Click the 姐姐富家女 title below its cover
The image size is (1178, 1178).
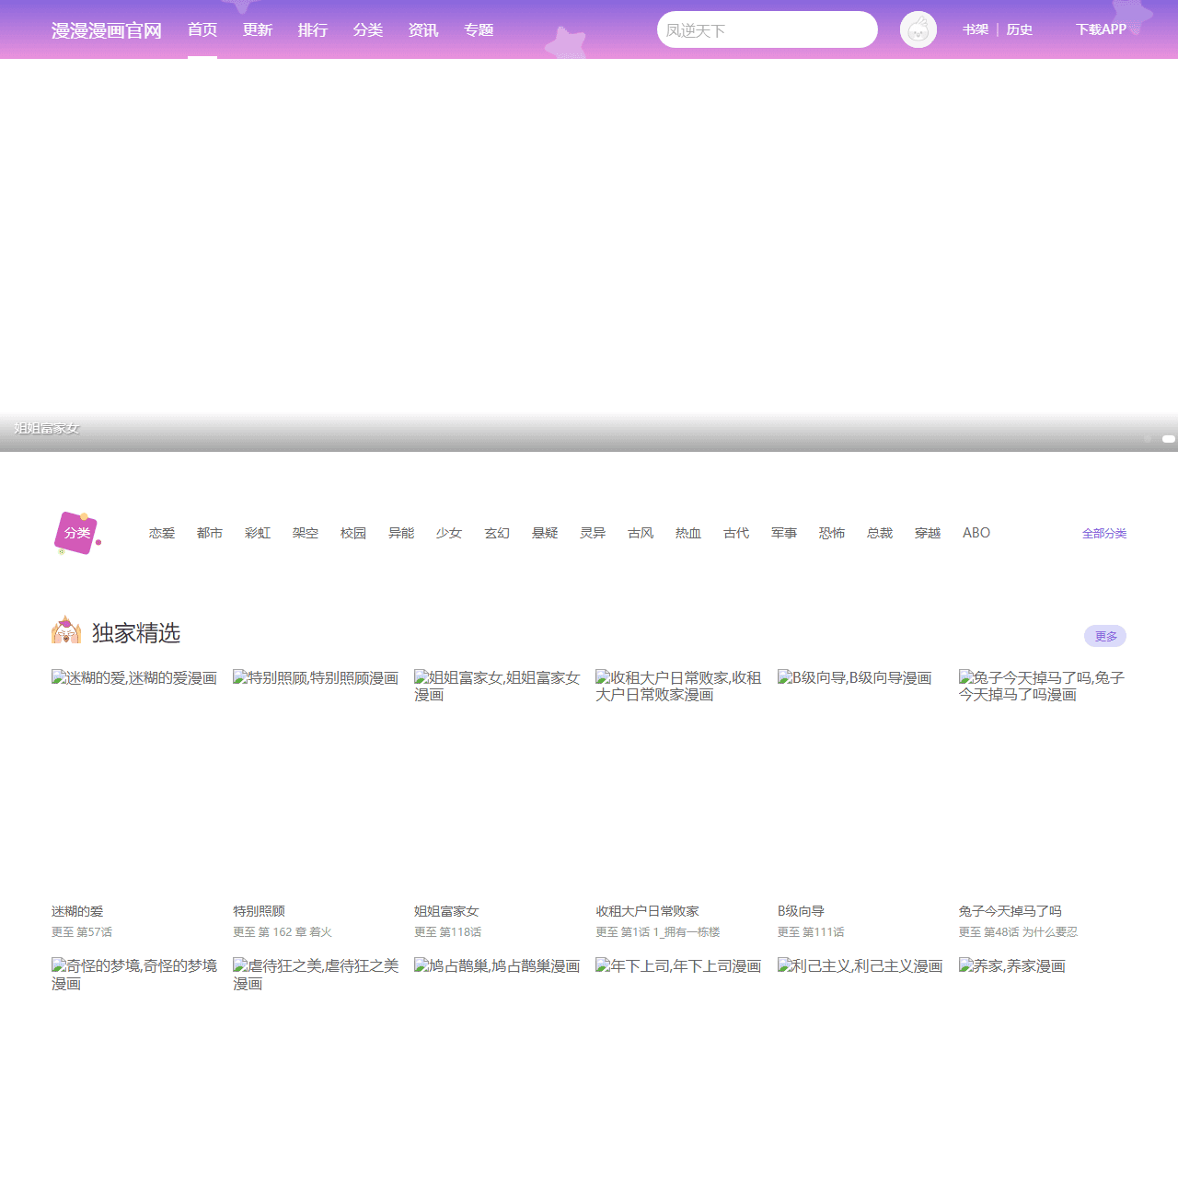(x=446, y=911)
